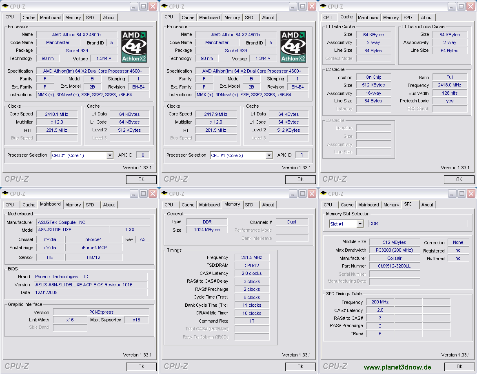Click the AMD Athlon X2 logo in Core 1 window
The image size is (477, 374).
point(134,46)
